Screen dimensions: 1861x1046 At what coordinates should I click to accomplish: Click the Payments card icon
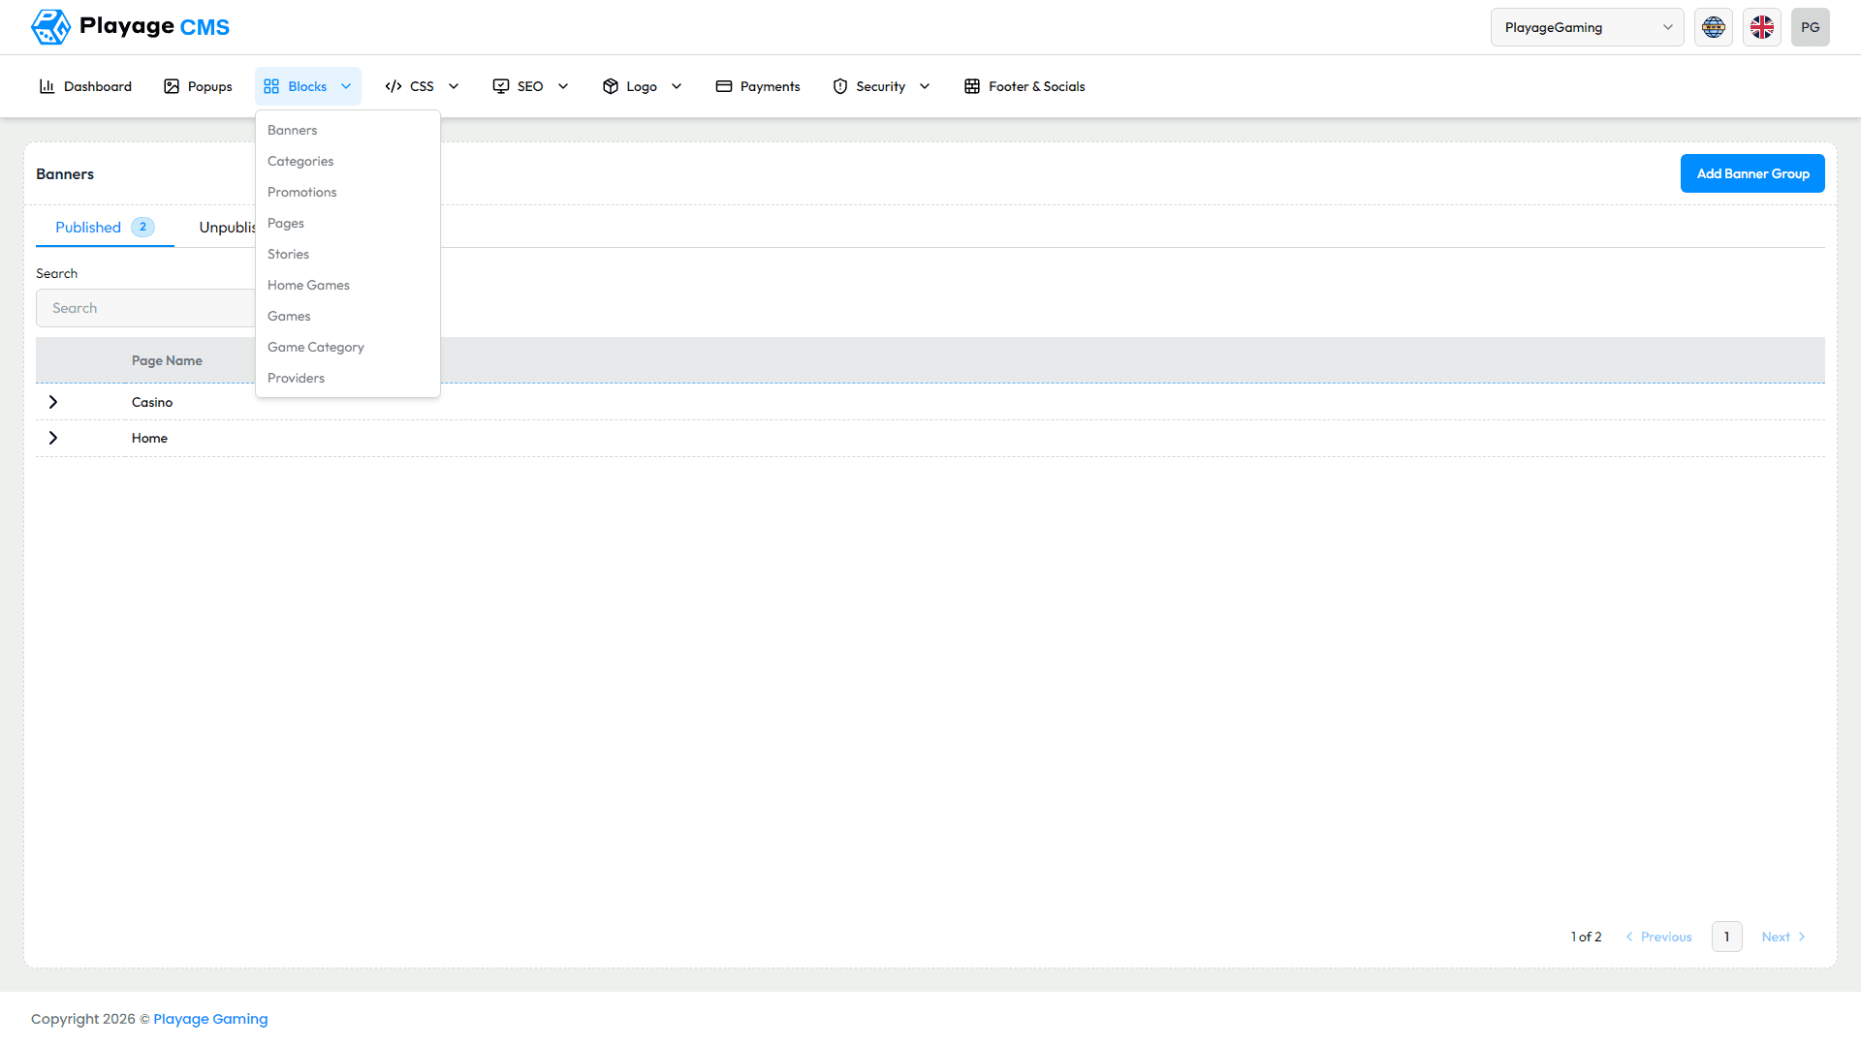click(x=724, y=86)
